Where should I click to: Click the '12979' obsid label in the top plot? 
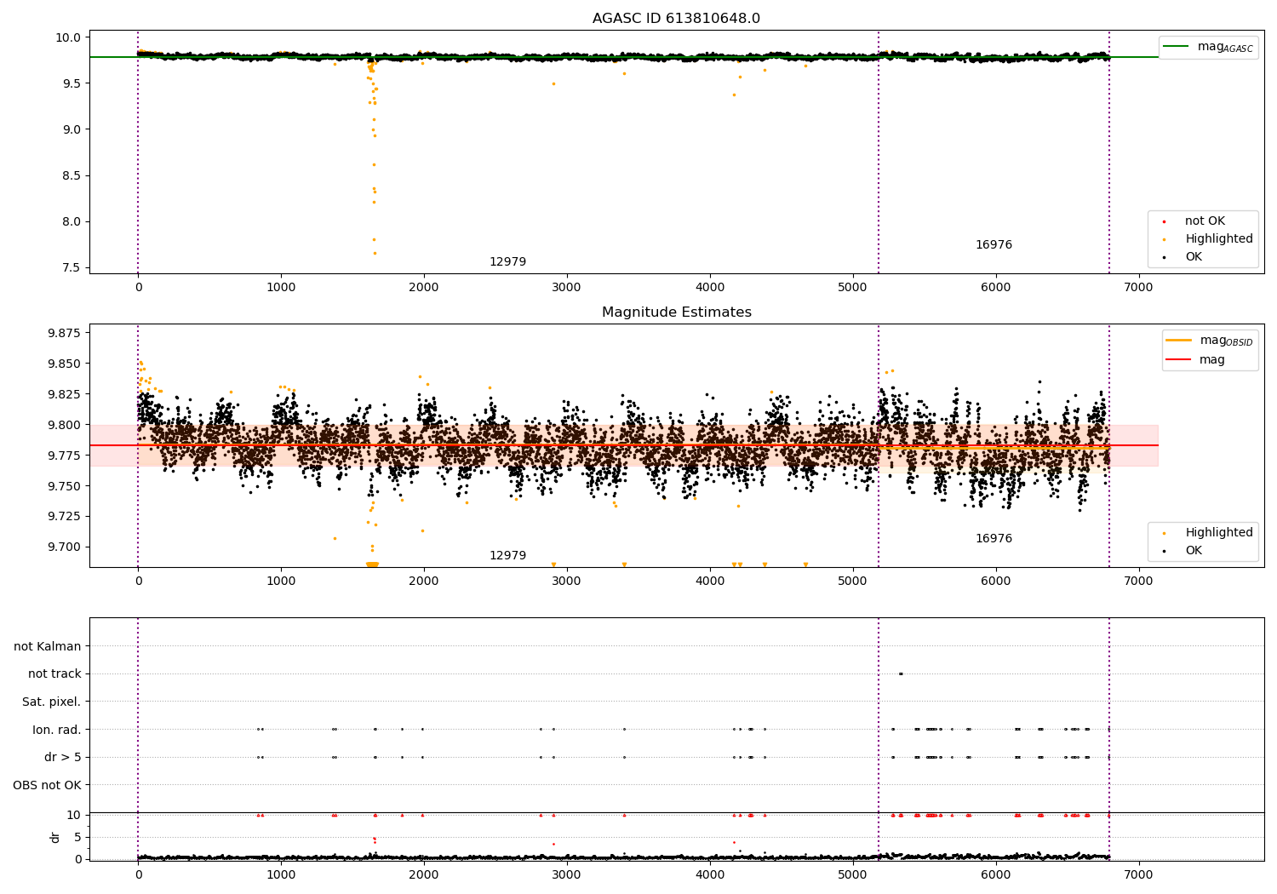tap(507, 262)
